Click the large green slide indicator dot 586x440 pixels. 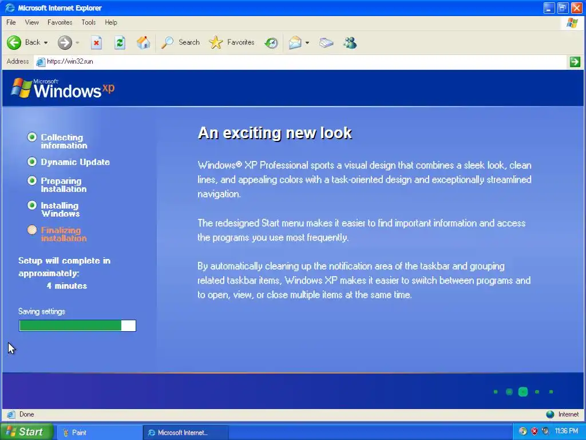(523, 392)
